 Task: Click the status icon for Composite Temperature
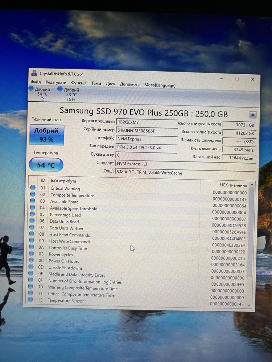pos(33,194)
